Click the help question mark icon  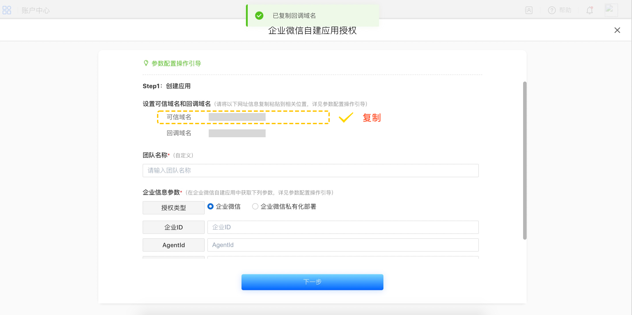pyautogui.click(x=552, y=10)
